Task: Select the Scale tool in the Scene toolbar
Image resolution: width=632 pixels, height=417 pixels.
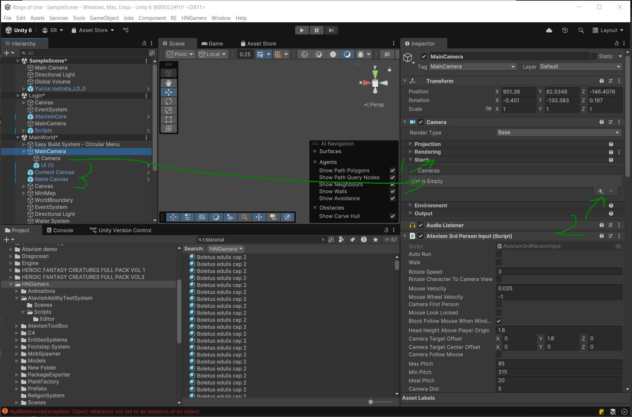Action: pyautogui.click(x=169, y=110)
